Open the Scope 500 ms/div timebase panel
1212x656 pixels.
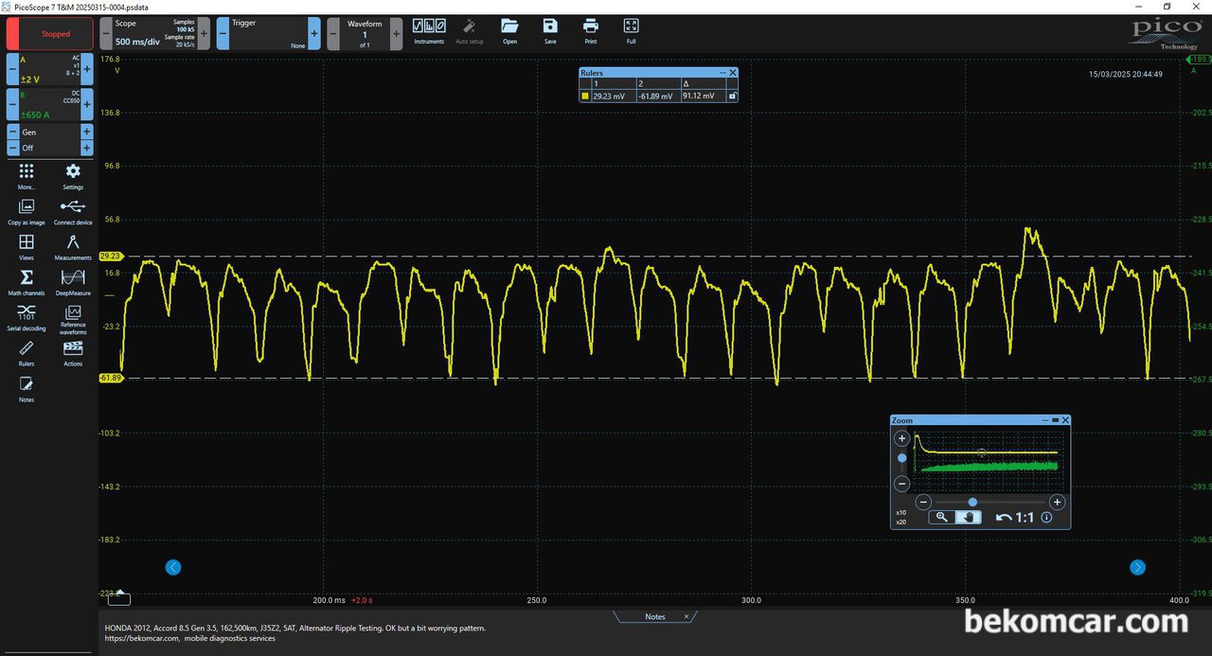154,33
